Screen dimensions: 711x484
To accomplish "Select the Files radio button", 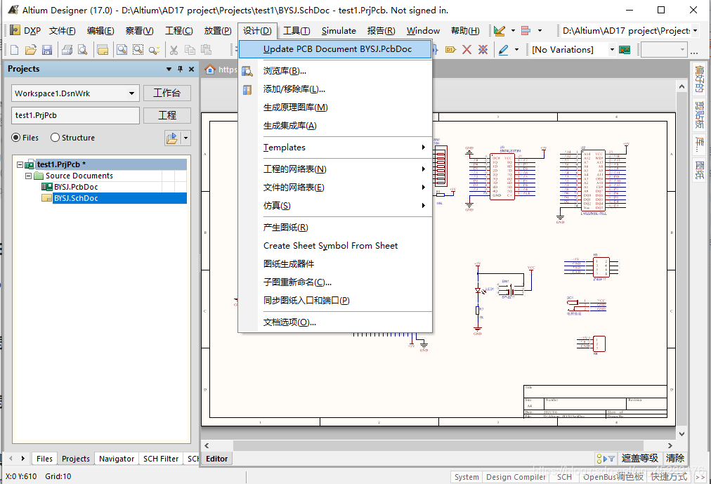I will tap(16, 138).
